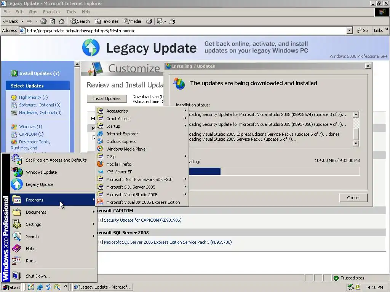Viewport: 390px width, 292px height.
Task: Open the Favorites menu
Action: [51, 12]
